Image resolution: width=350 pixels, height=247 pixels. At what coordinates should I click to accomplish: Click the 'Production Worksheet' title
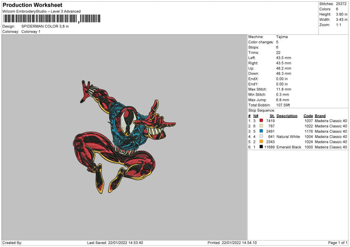[x=32, y=5]
